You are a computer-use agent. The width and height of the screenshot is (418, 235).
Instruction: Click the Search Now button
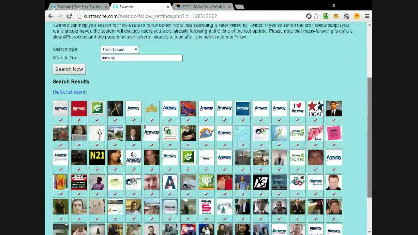pyautogui.click(x=69, y=69)
